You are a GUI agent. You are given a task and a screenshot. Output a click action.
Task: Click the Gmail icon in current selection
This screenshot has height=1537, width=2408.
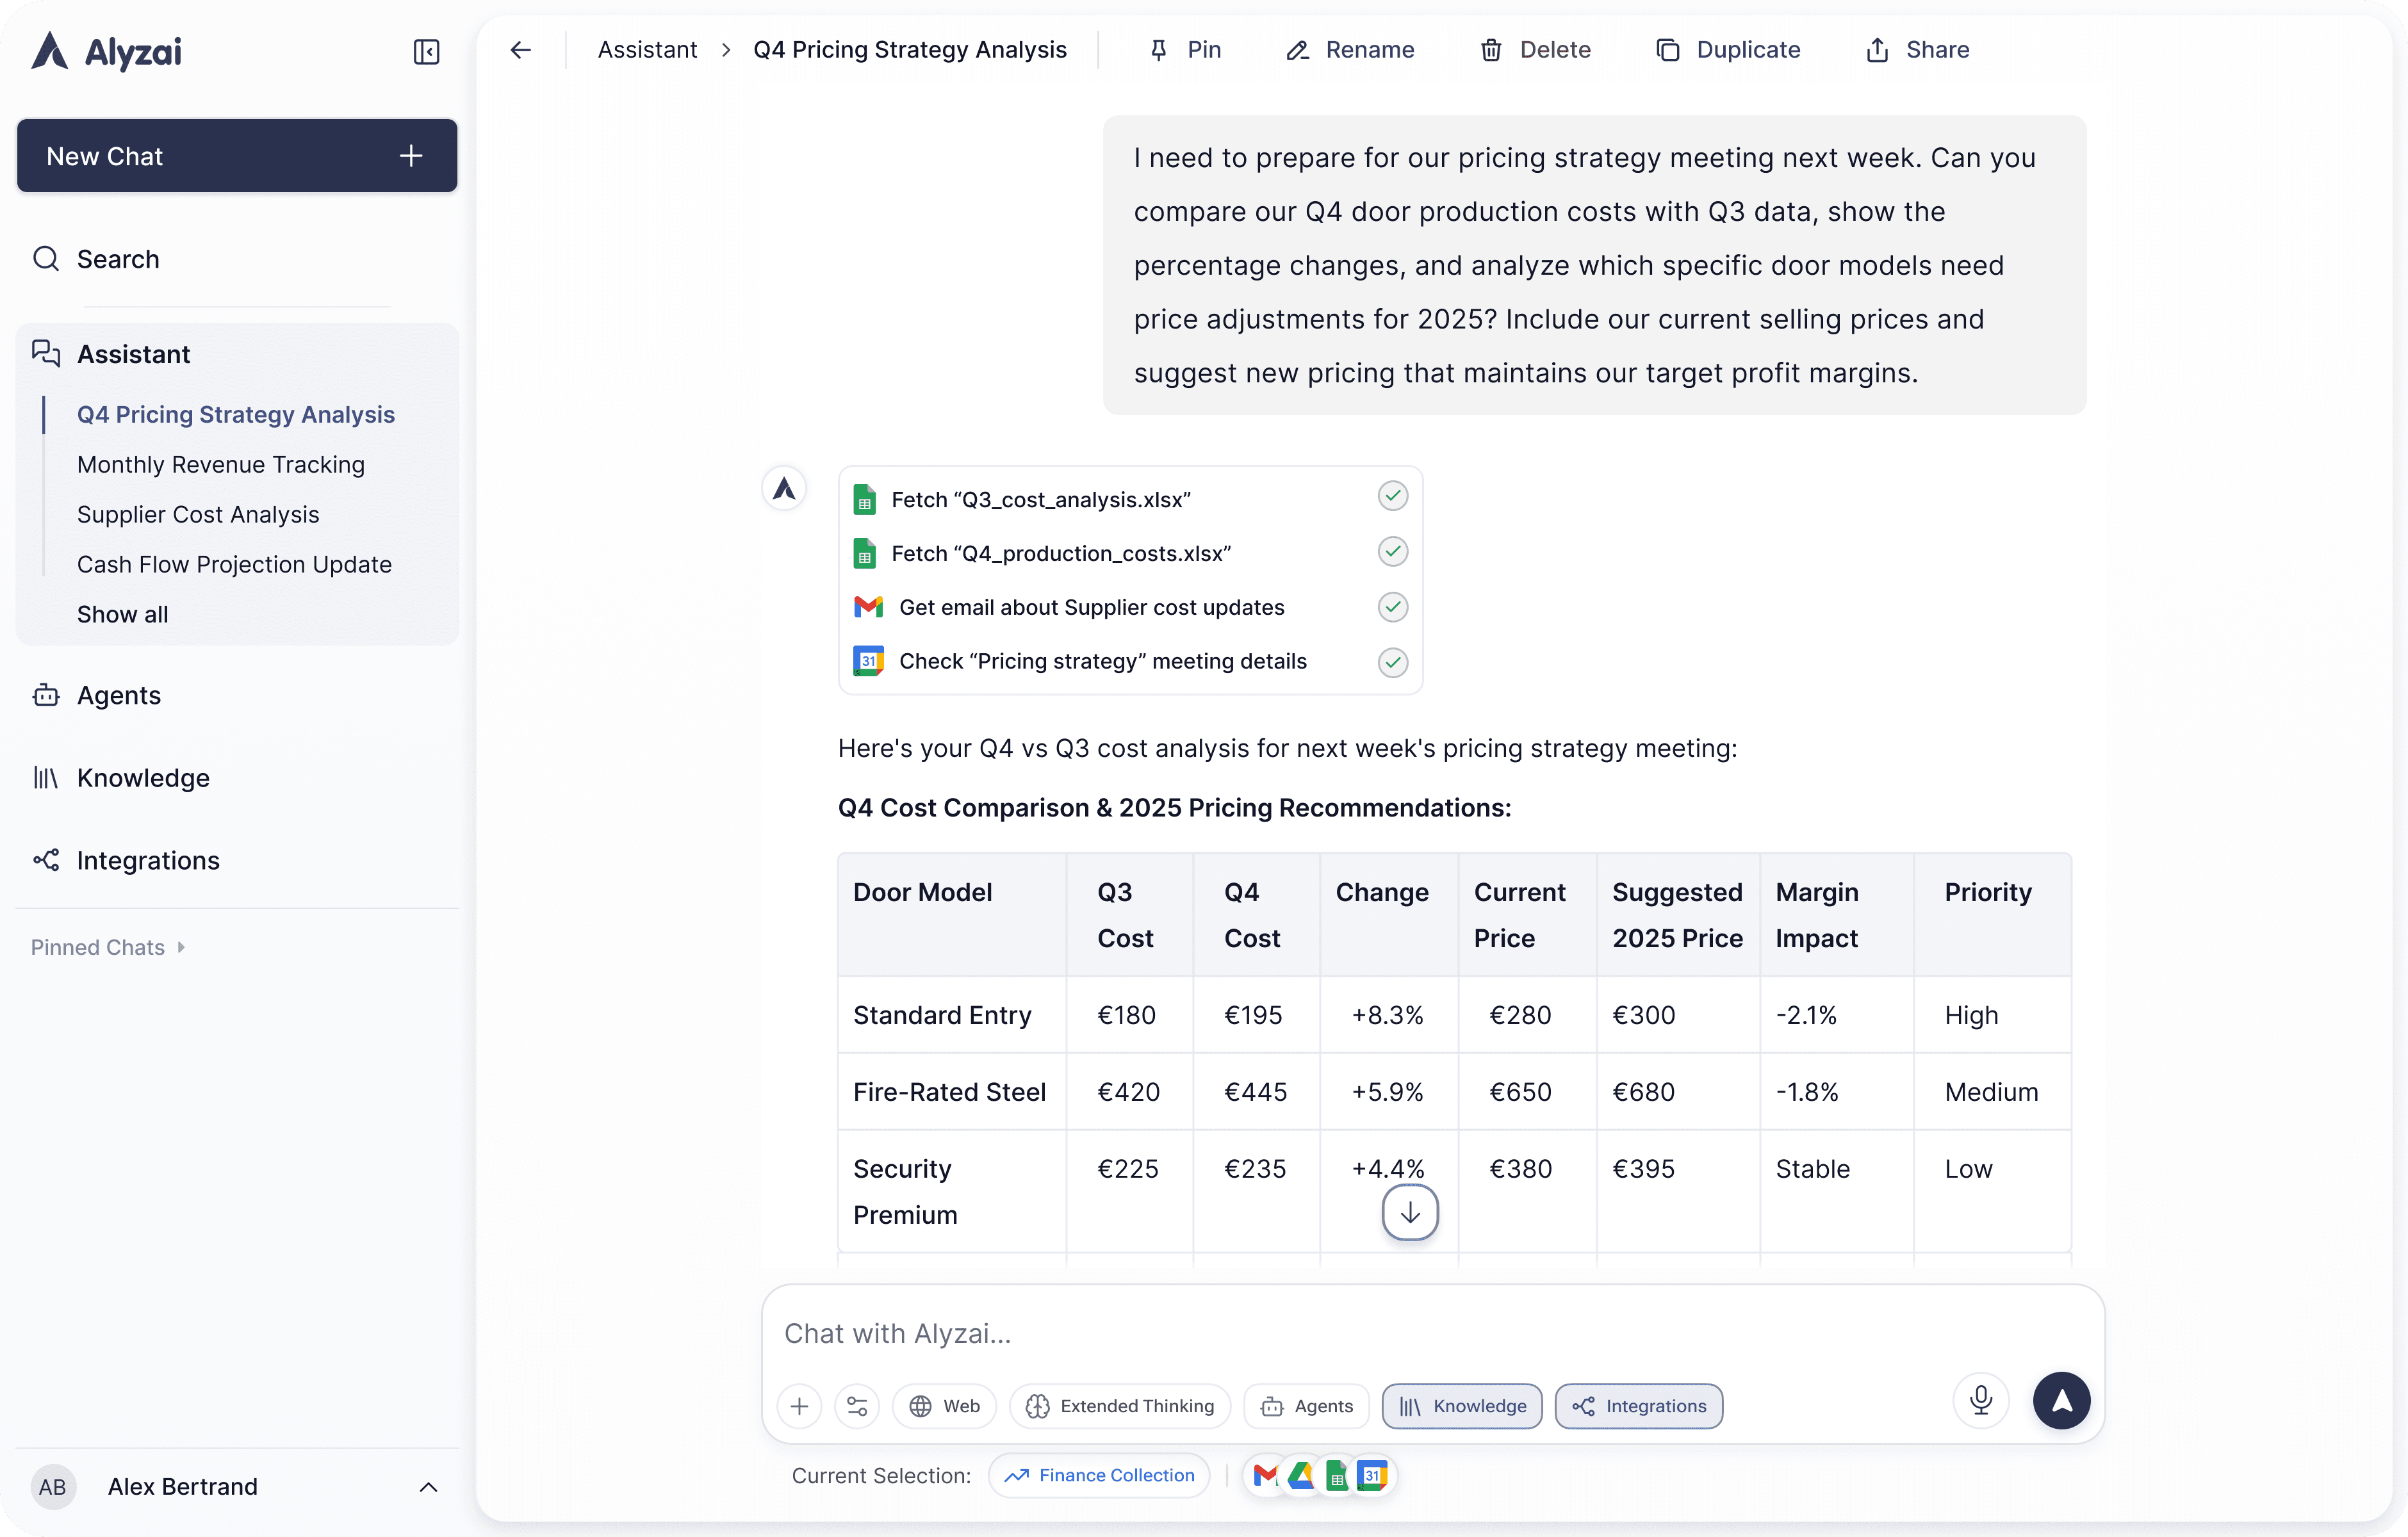(1265, 1475)
